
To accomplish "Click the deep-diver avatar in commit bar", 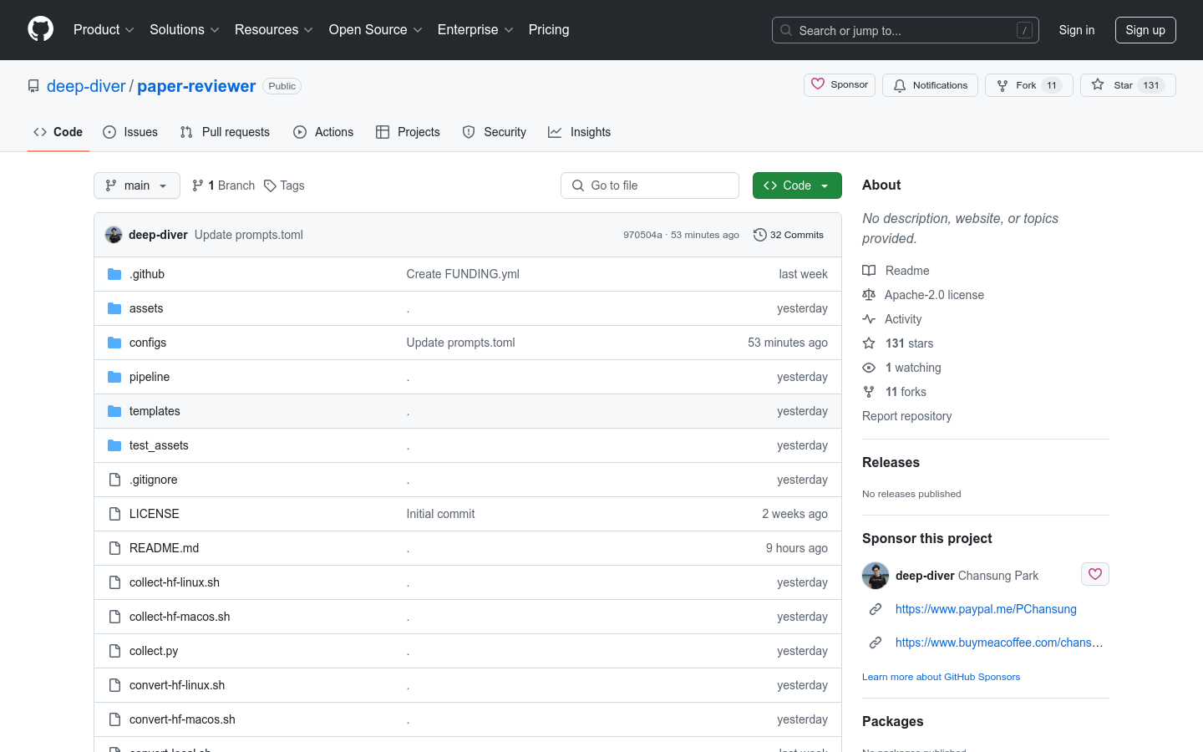I will pos(114,235).
